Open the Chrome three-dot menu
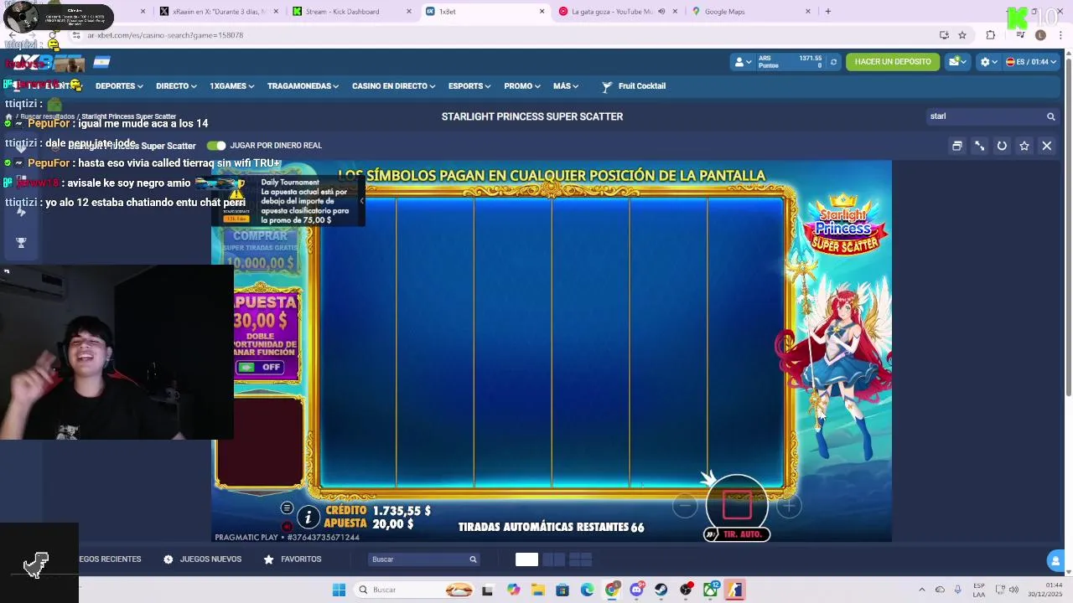Viewport: 1073px width, 603px height. pyautogui.click(x=1061, y=35)
